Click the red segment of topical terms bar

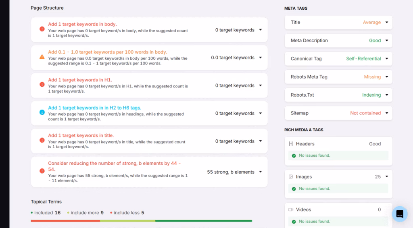coord(65,221)
